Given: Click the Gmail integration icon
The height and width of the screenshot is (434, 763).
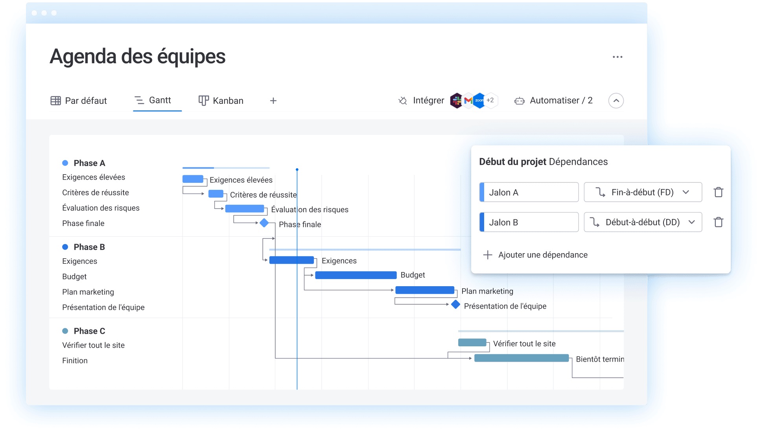Looking at the screenshot, I should pos(468,100).
